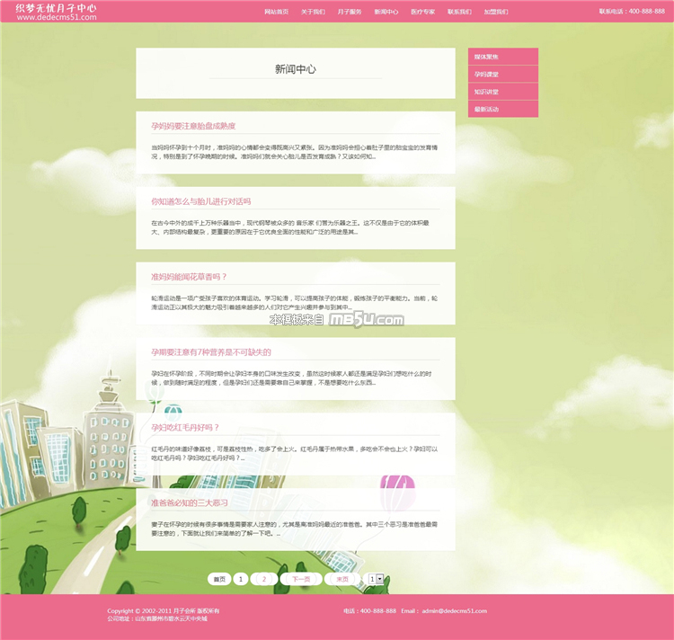Select 医疗专家 from the top menu
Screen dimensions: 674x640
pyautogui.click(x=422, y=12)
